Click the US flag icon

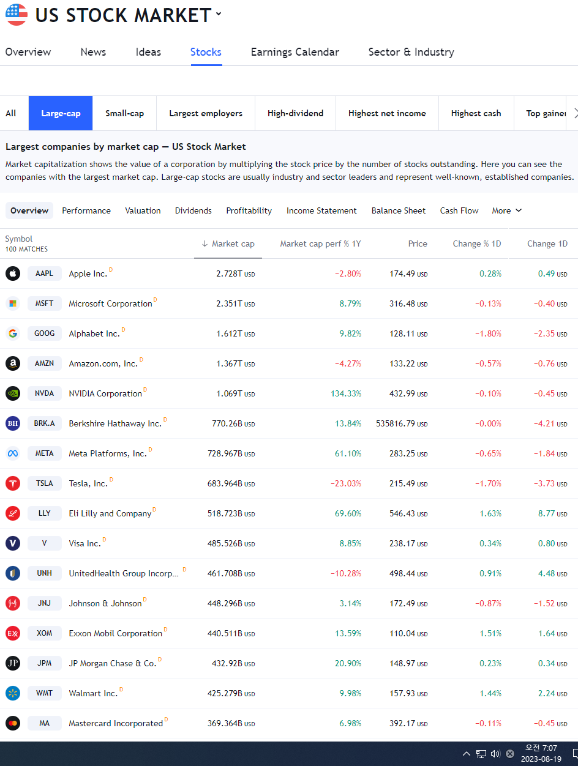point(17,15)
